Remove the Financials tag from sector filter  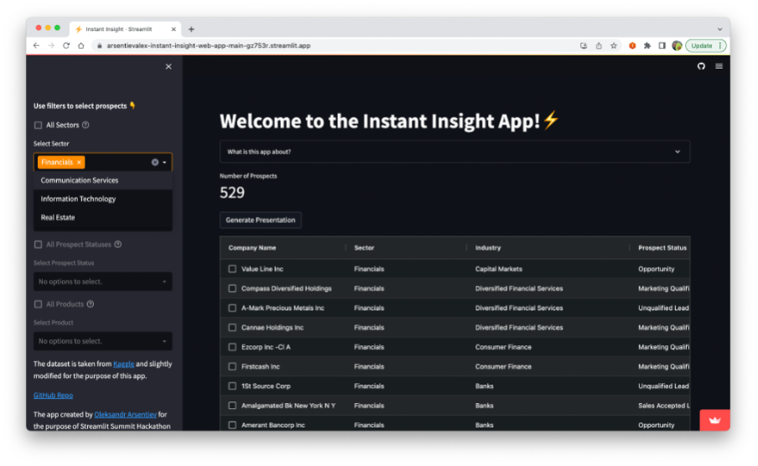[x=79, y=163]
